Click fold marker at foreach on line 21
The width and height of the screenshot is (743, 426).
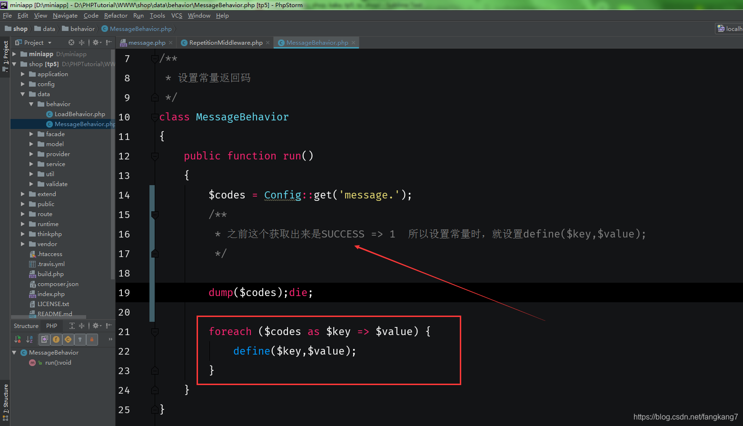click(x=155, y=332)
